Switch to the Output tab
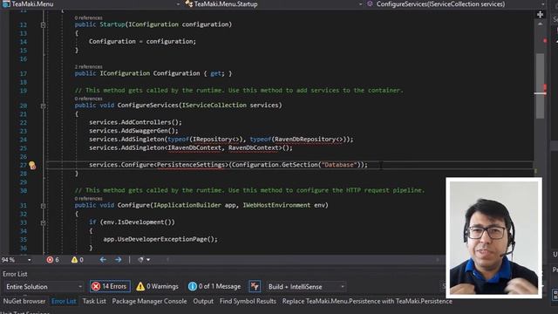The image size is (558, 314). click(x=203, y=301)
